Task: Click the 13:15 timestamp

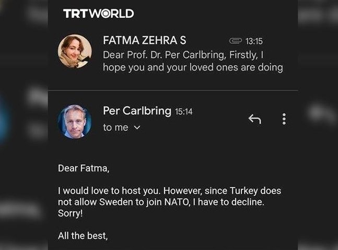Action: click(x=254, y=41)
